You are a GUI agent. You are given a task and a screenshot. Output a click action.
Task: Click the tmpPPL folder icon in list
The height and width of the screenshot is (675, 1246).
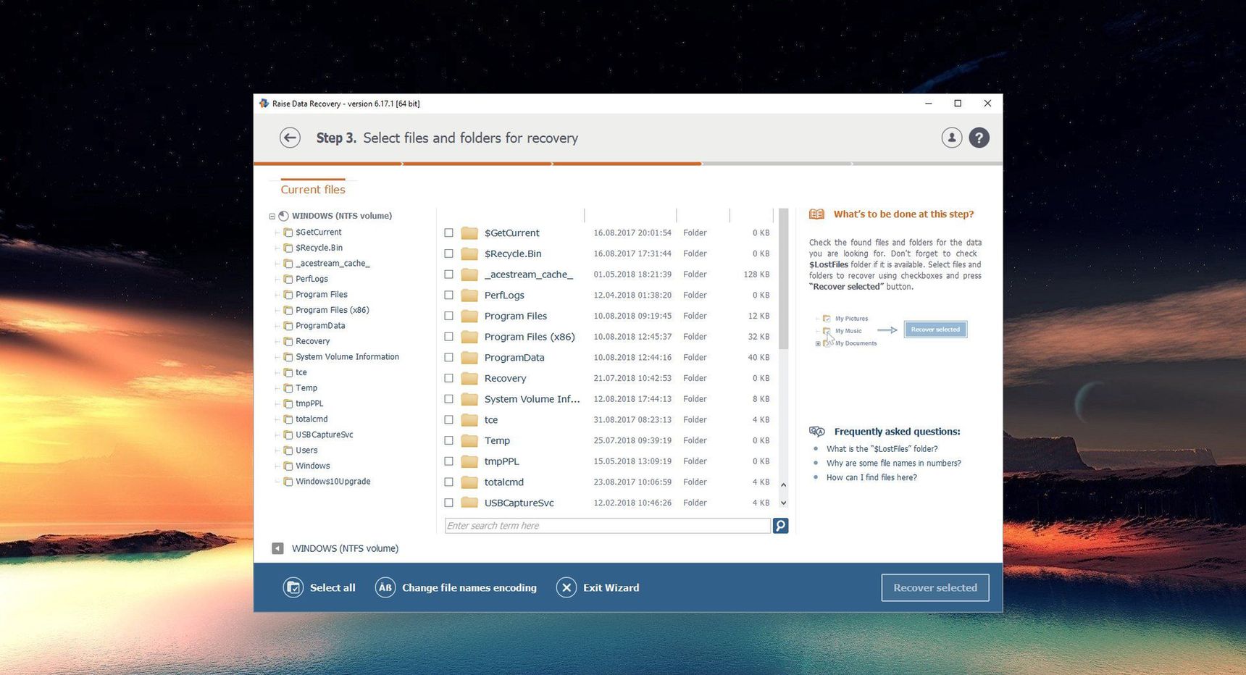[469, 461]
